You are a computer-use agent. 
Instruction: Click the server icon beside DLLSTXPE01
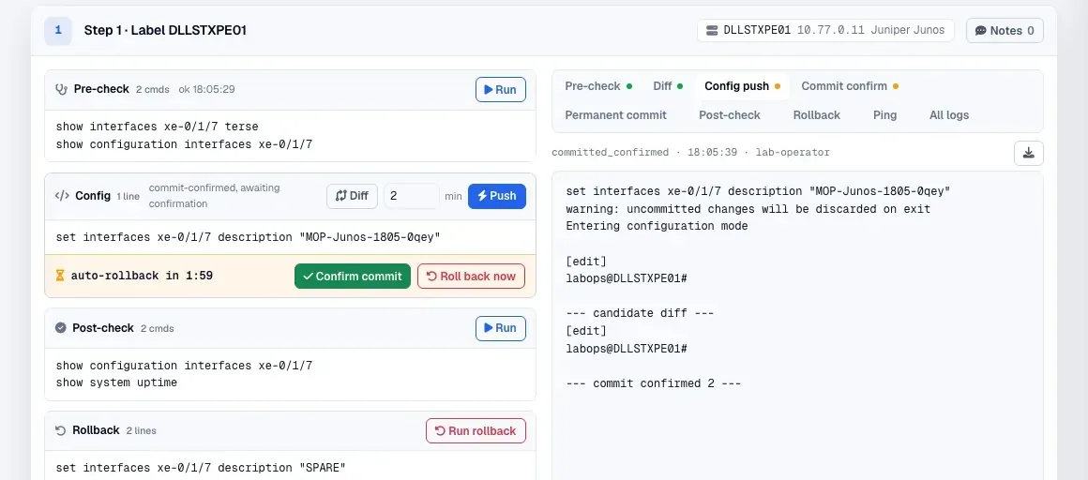711,31
